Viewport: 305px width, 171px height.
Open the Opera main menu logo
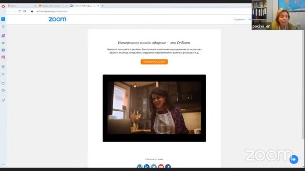click(3, 6)
